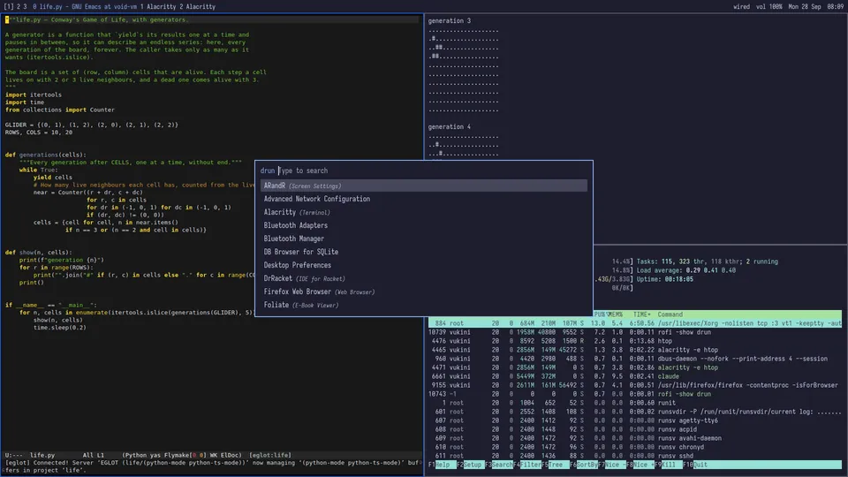Activate htop F4 Filter
Image resolution: width=848 pixels, height=477 pixels.
527,465
